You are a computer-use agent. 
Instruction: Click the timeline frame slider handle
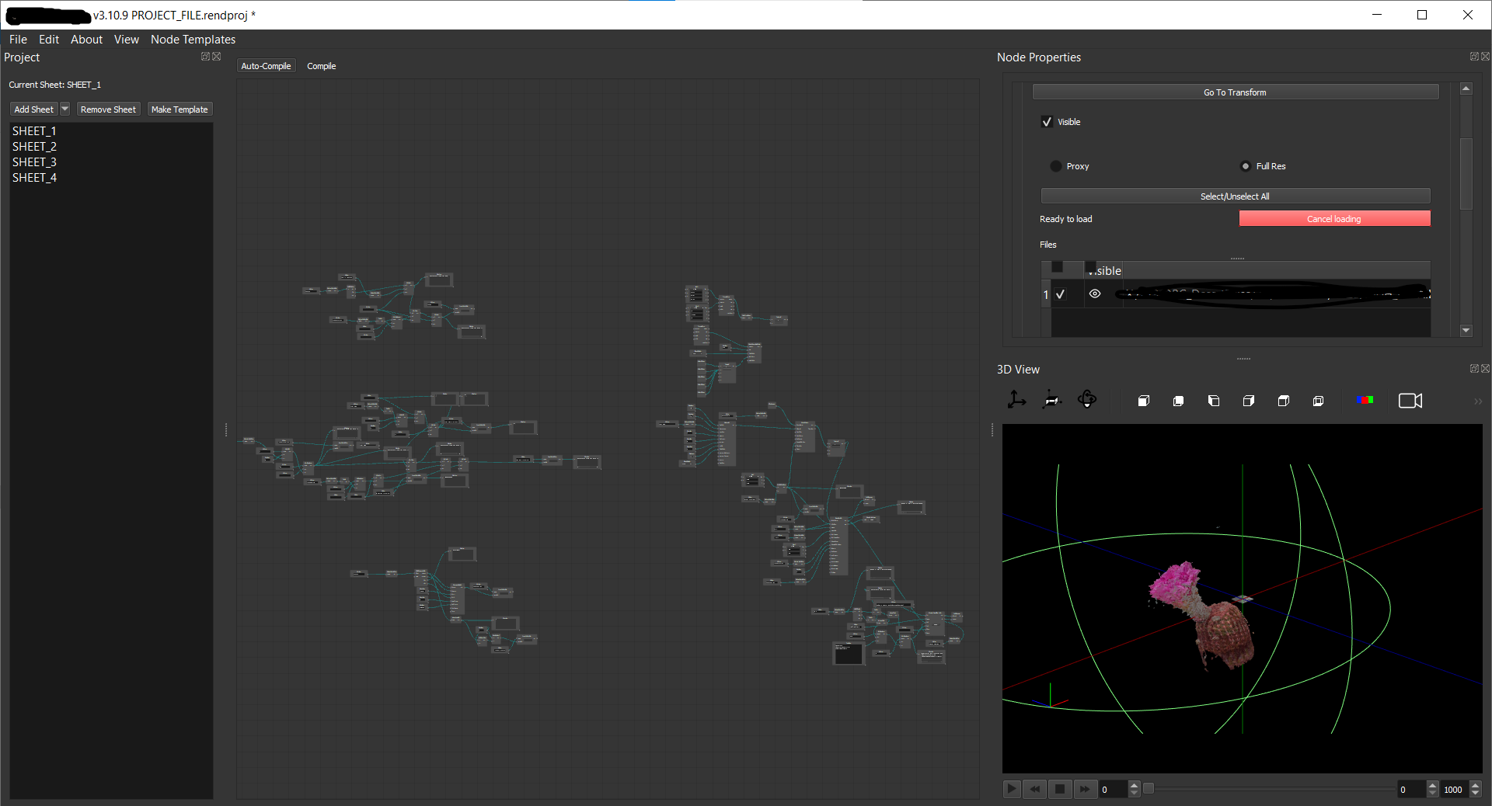pos(1149,789)
